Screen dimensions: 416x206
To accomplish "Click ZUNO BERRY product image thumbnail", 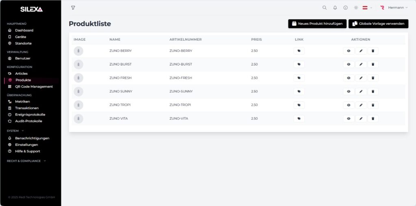I will (78, 51).
